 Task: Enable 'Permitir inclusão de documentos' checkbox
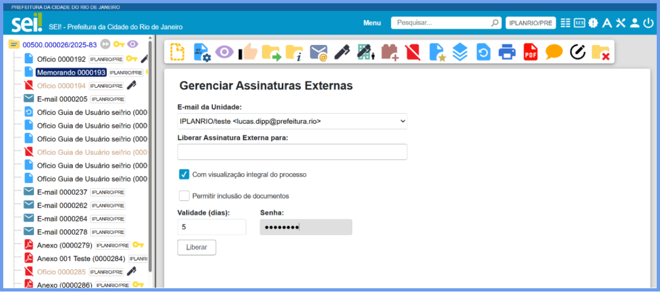[185, 196]
